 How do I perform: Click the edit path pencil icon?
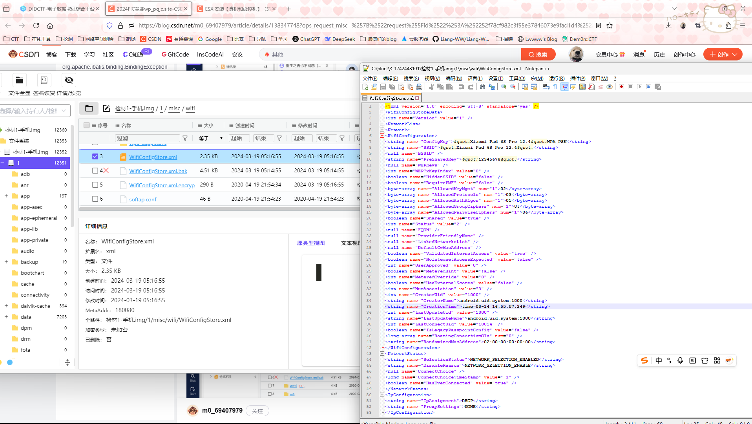(x=106, y=108)
